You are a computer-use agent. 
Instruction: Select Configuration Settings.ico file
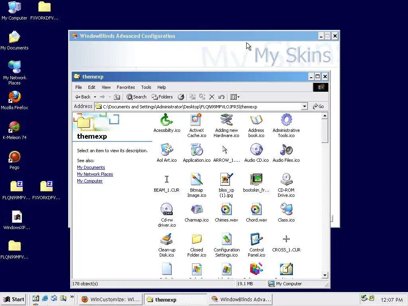pos(226,245)
